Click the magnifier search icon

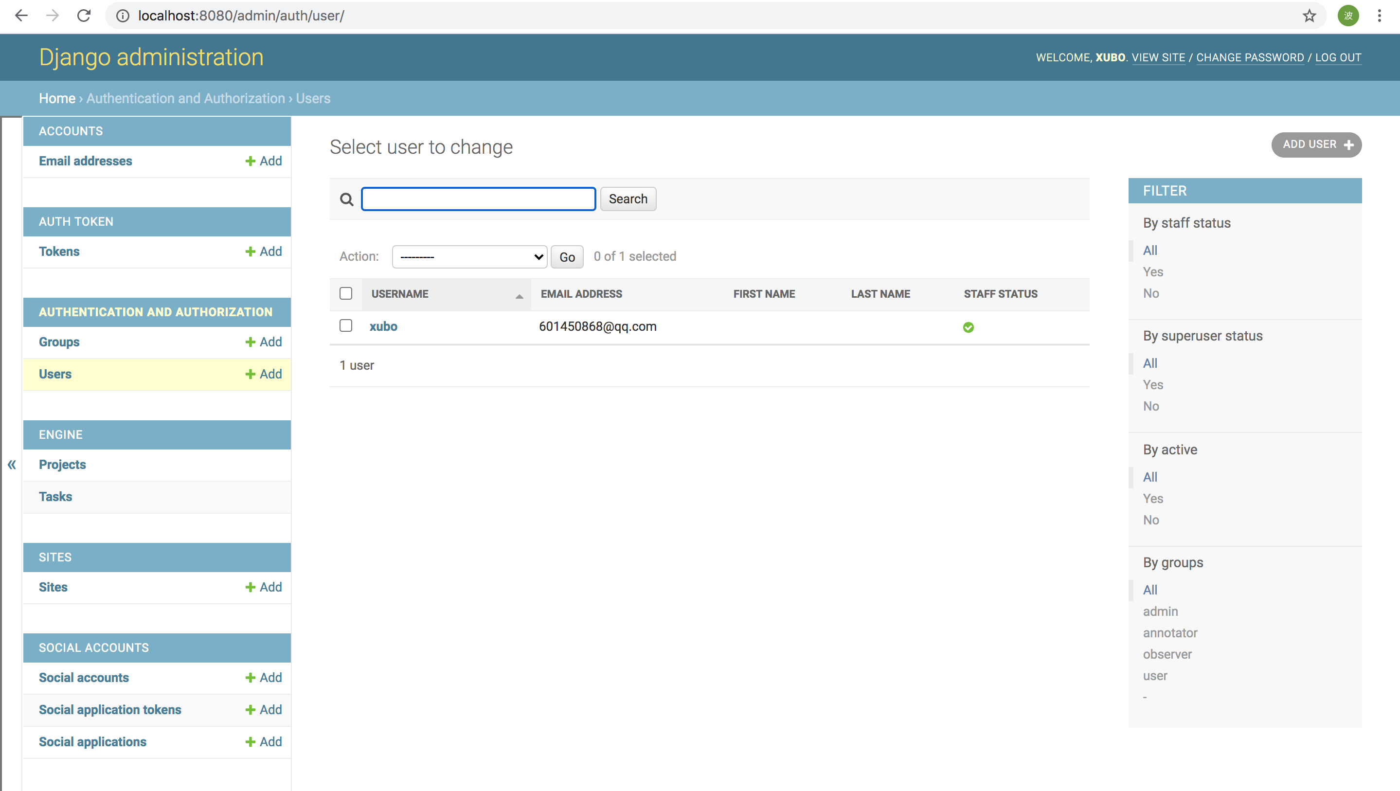coord(346,199)
